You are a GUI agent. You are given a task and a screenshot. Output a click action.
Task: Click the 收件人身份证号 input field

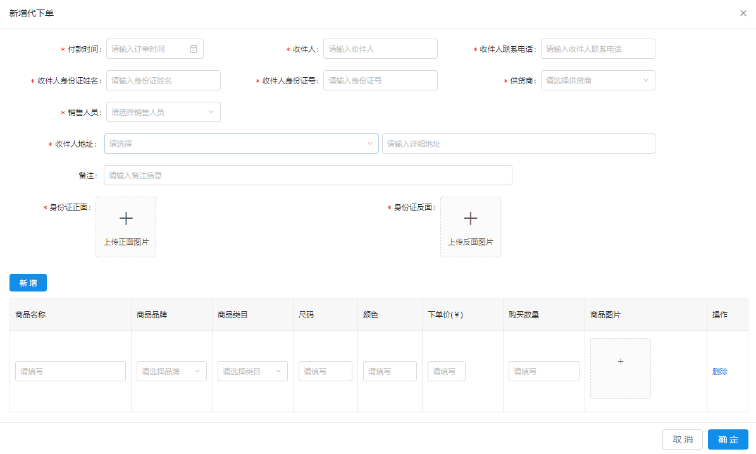coord(380,80)
